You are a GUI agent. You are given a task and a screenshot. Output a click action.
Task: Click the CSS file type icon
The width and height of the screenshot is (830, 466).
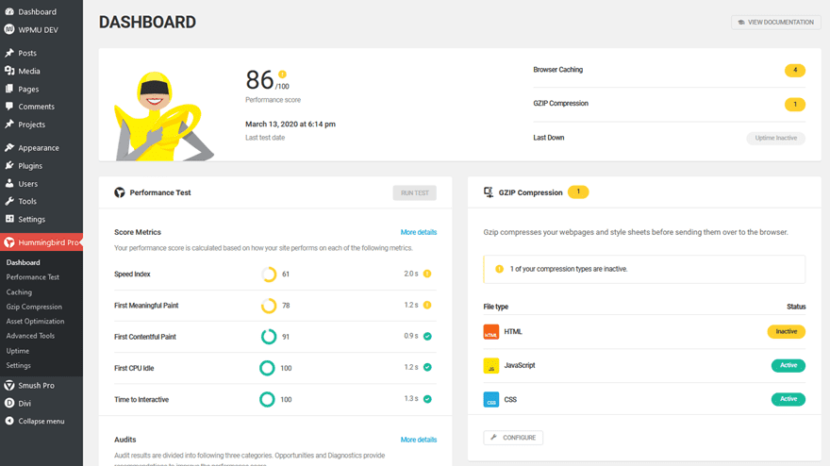click(490, 400)
